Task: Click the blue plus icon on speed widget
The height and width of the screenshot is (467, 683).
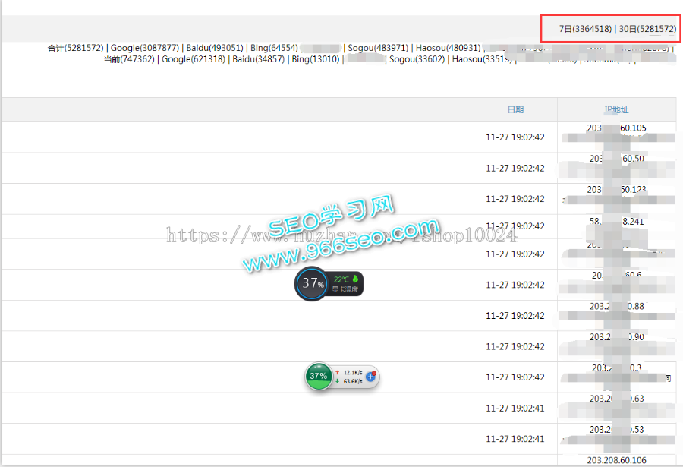Action: [370, 377]
